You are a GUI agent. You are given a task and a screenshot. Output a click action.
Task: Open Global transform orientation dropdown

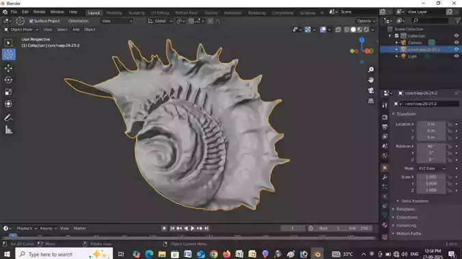pyautogui.click(x=160, y=21)
